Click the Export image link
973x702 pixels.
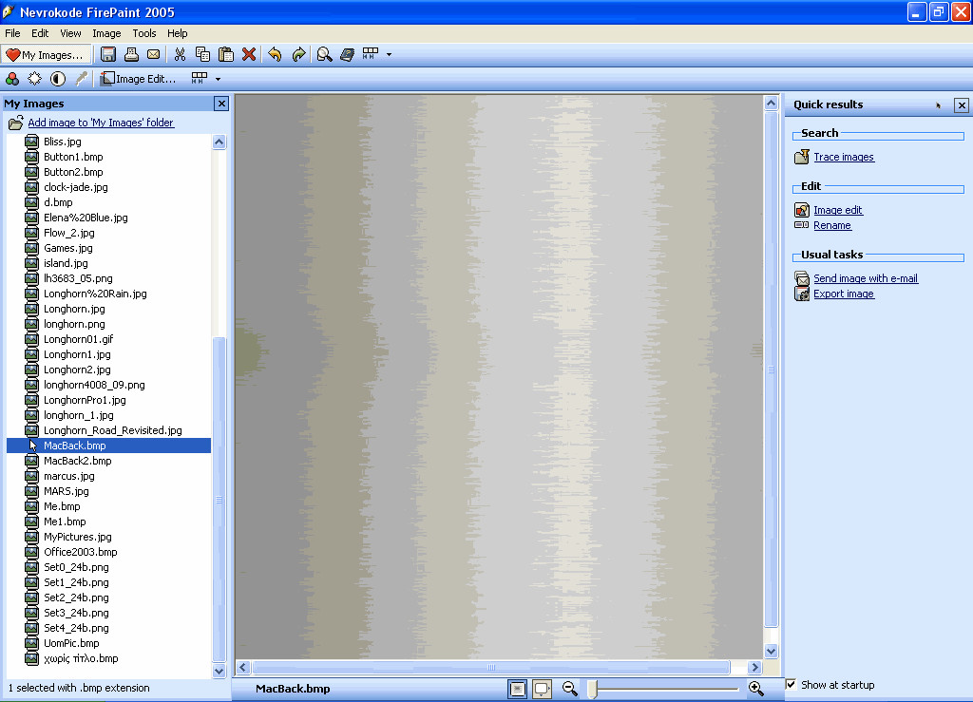pos(844,294)
